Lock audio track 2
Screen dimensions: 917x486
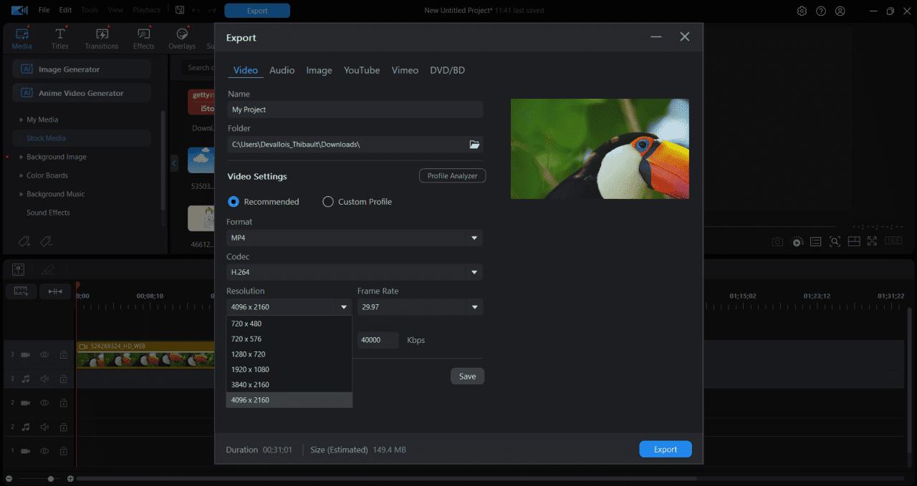[x=63, y=427]
